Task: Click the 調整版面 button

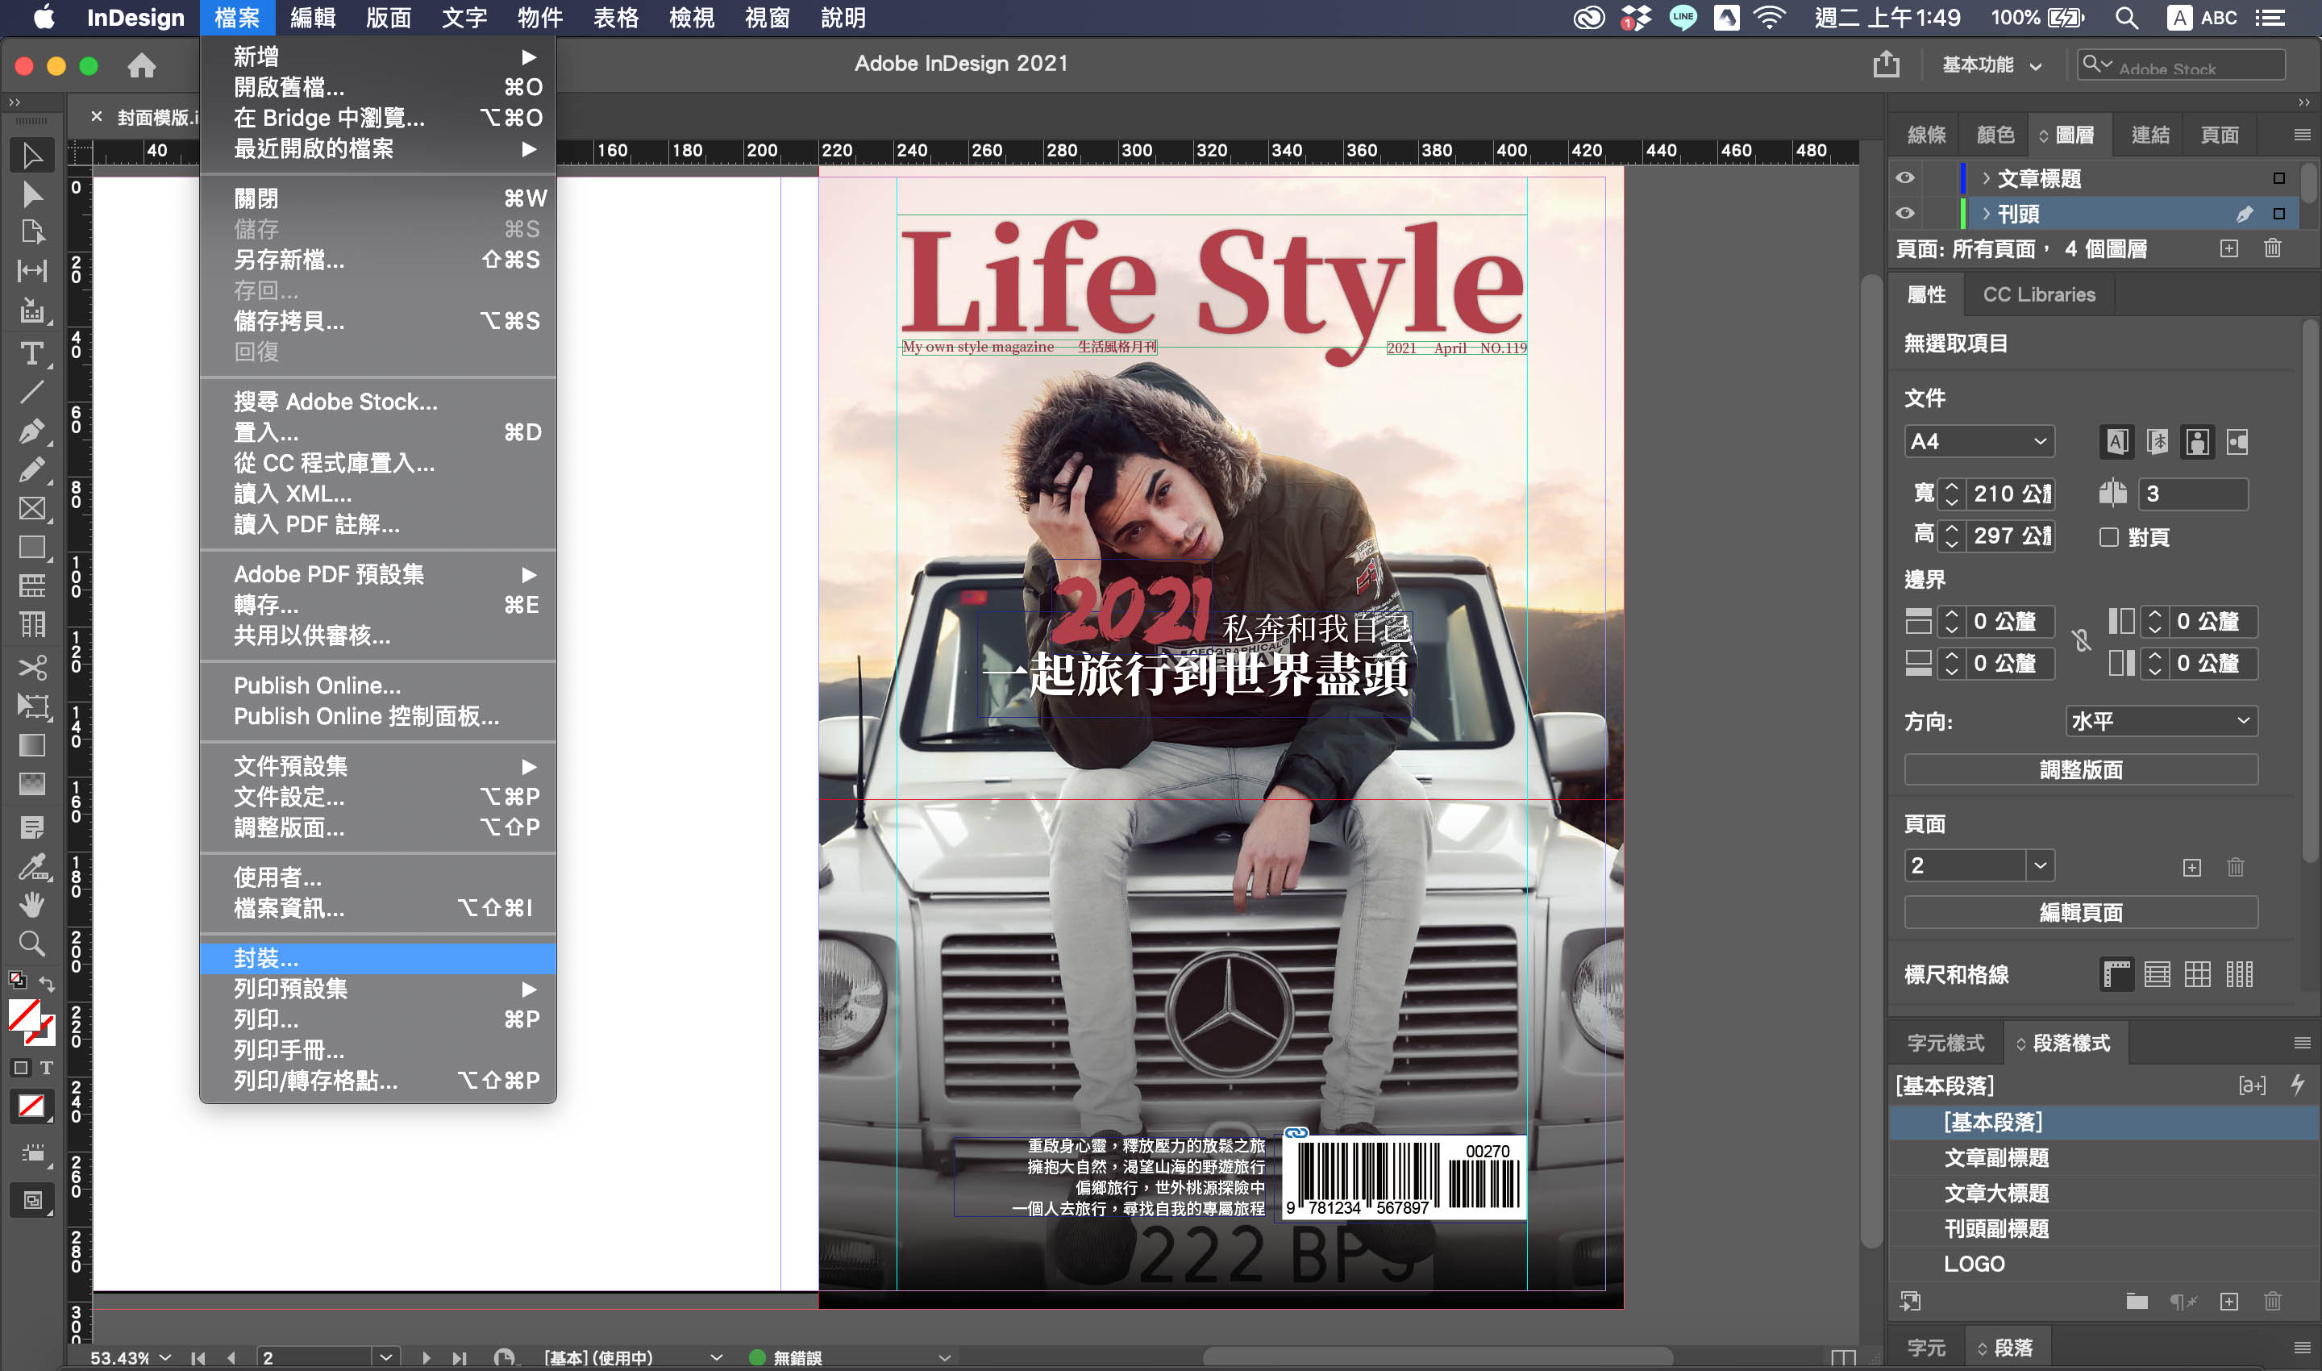Action: tap(2080, 769)
